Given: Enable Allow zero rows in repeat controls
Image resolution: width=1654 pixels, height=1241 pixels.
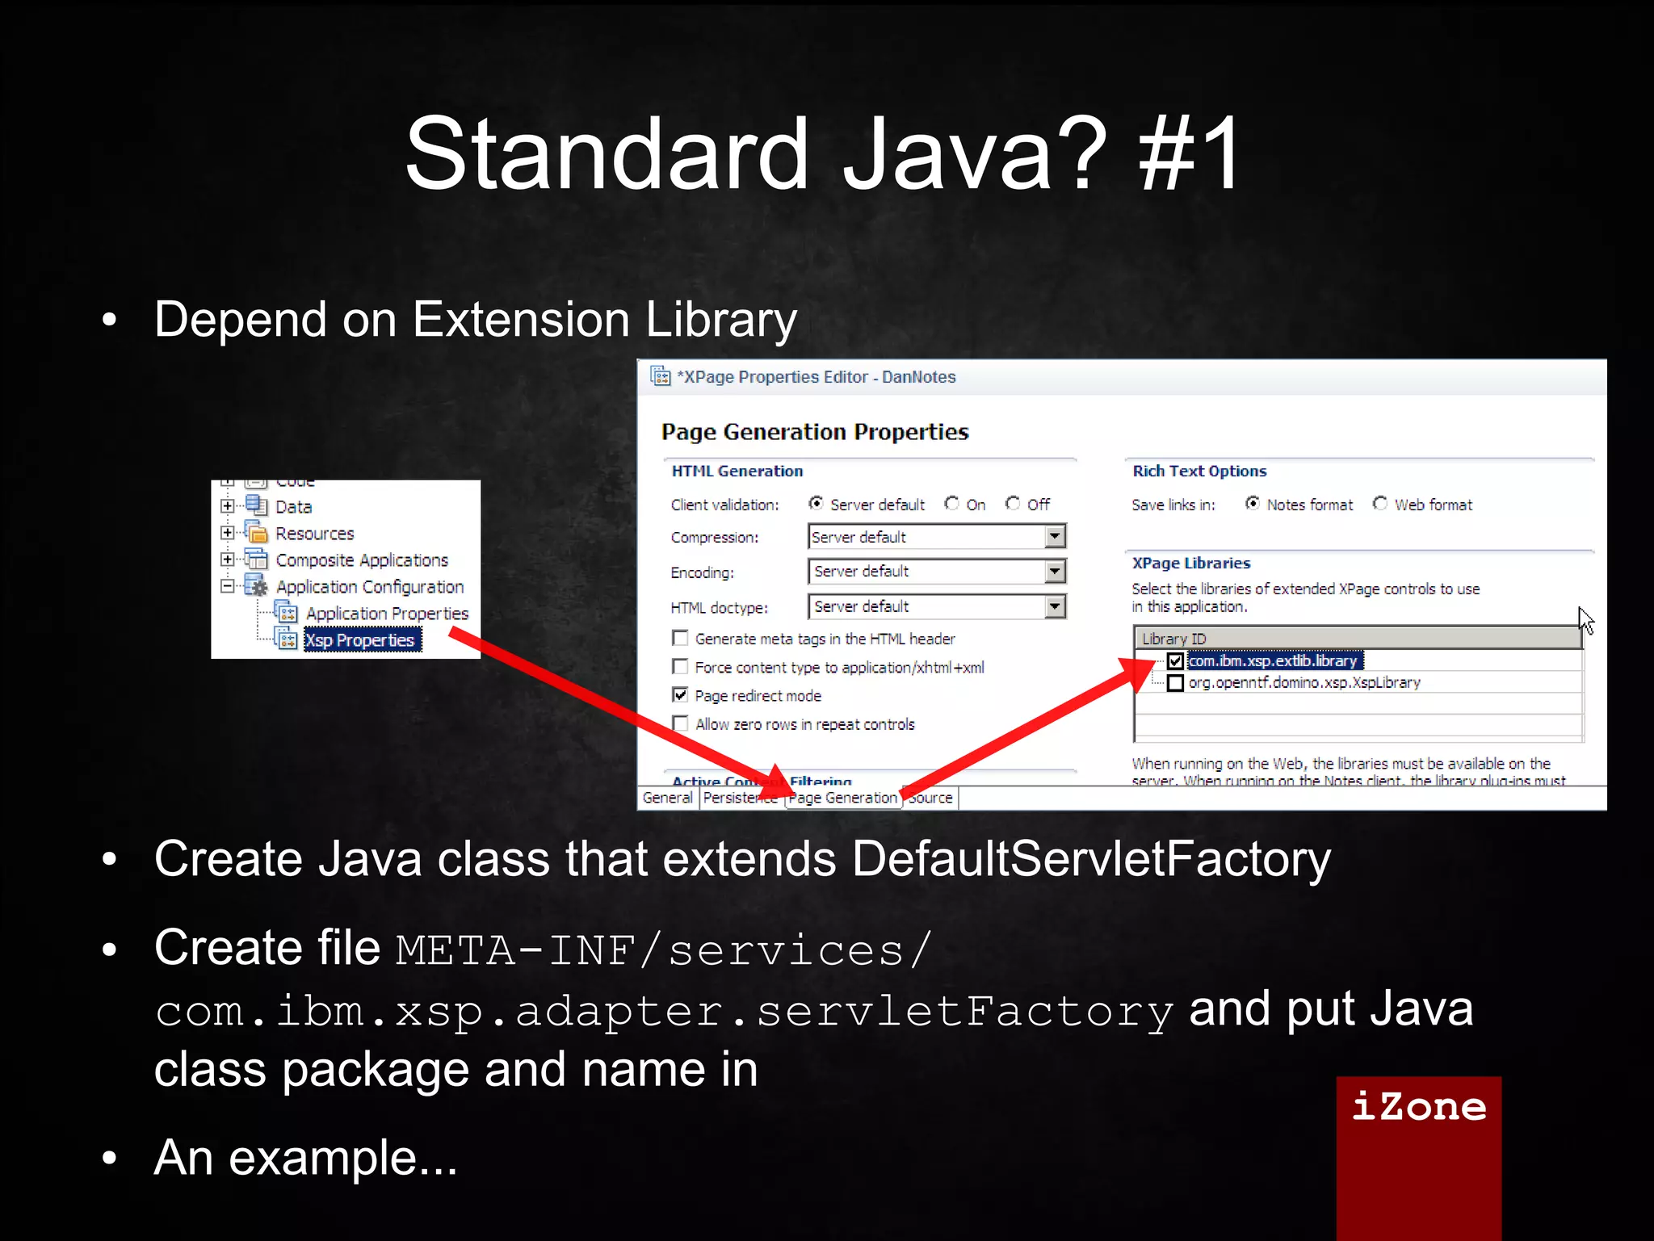Looking at the screenshot, I should point(680,723).
